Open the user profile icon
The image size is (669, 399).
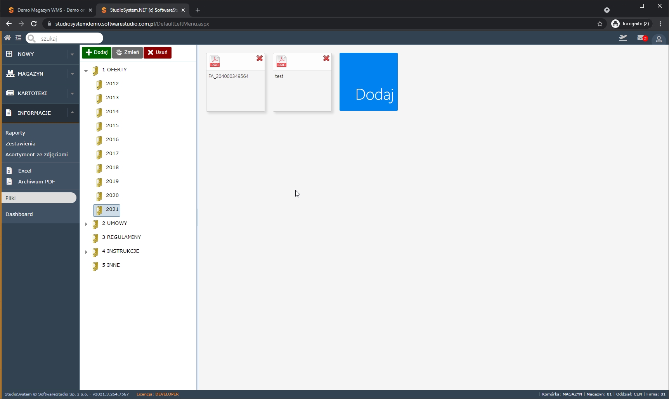tap(659, 39)
